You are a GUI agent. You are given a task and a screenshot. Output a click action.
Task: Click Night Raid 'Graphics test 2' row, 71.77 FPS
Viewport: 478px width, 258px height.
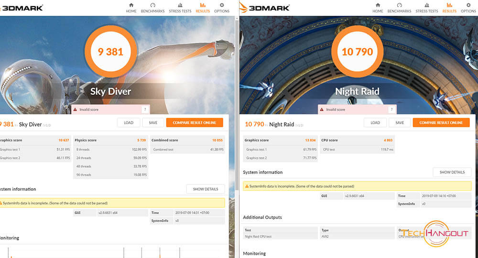(x=281, y=158)
